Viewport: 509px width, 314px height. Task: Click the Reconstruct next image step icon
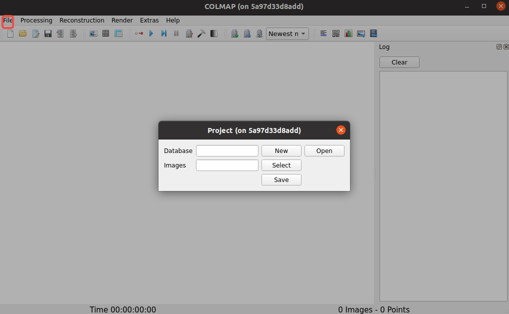(x=164, y=33)
